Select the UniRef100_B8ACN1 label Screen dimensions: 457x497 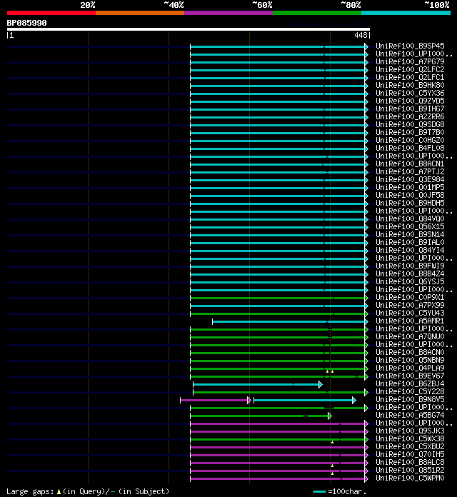tap(410, 164)
